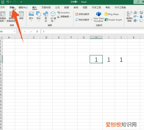
Task: Launch Visio Data Visualizer add-in
Action: click(x=98, y=17)
